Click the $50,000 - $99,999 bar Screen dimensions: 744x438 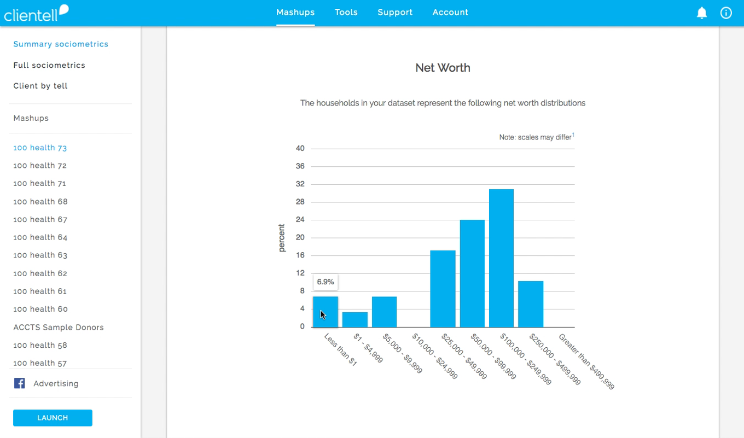[472, 273]
